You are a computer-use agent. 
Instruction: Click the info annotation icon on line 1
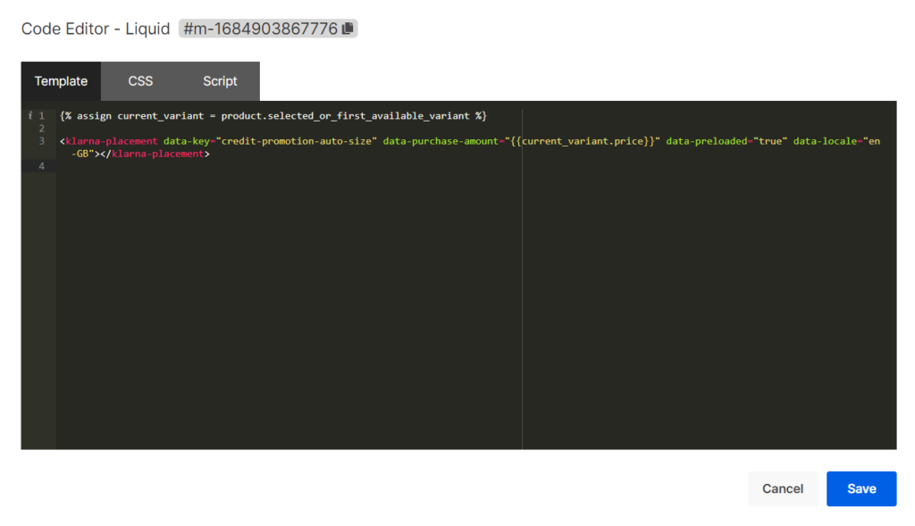[x=29, y=116]
